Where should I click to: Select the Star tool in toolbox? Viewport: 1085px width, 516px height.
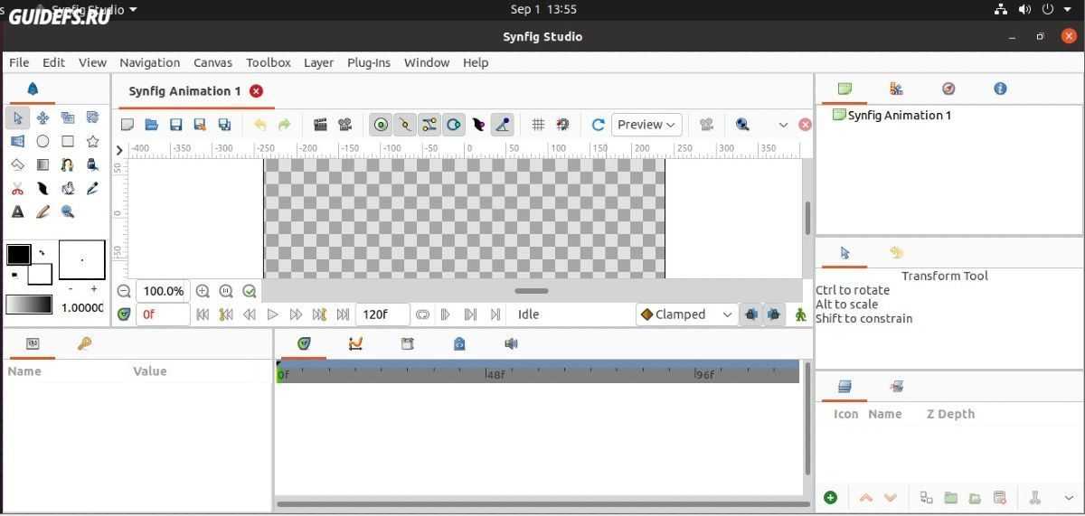point(92,141)
